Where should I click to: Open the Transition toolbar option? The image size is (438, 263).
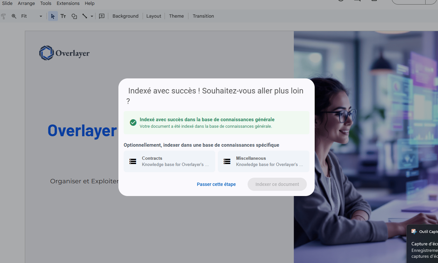203,16
